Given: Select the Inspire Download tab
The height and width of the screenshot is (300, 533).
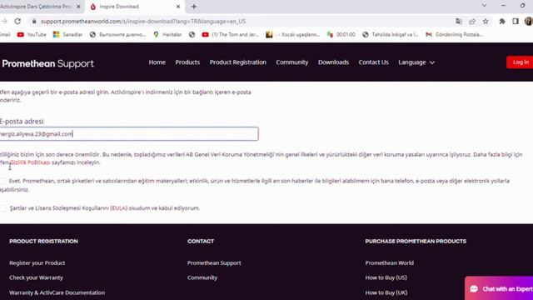Looking at the screenshot, I should point(135,7).
